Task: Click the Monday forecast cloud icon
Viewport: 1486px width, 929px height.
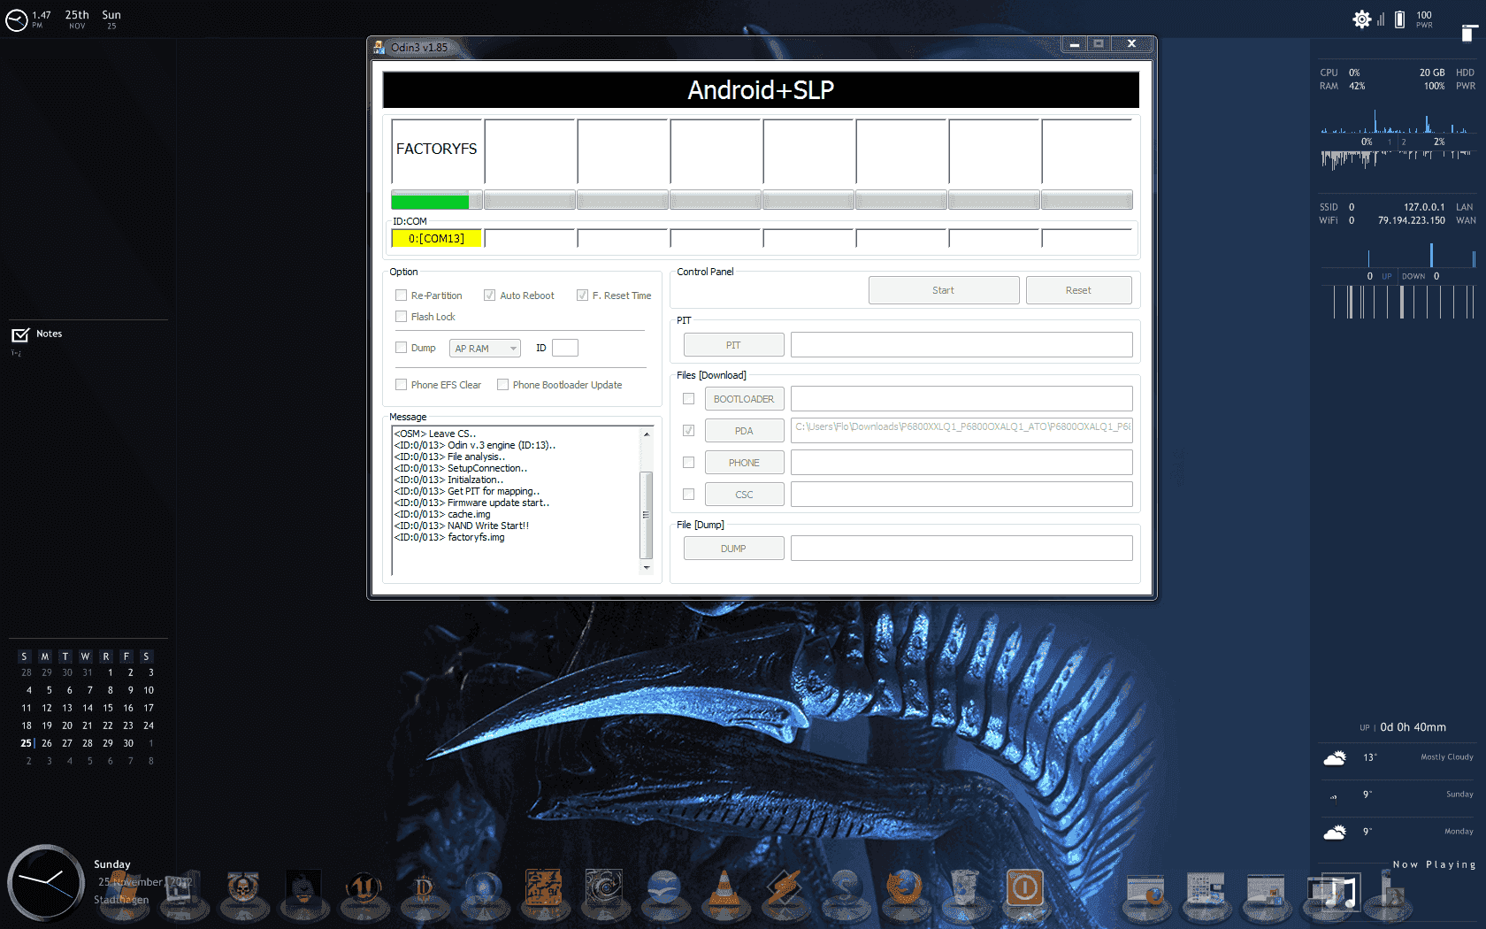Action: pyautogui.click(x=1335, y=832)
